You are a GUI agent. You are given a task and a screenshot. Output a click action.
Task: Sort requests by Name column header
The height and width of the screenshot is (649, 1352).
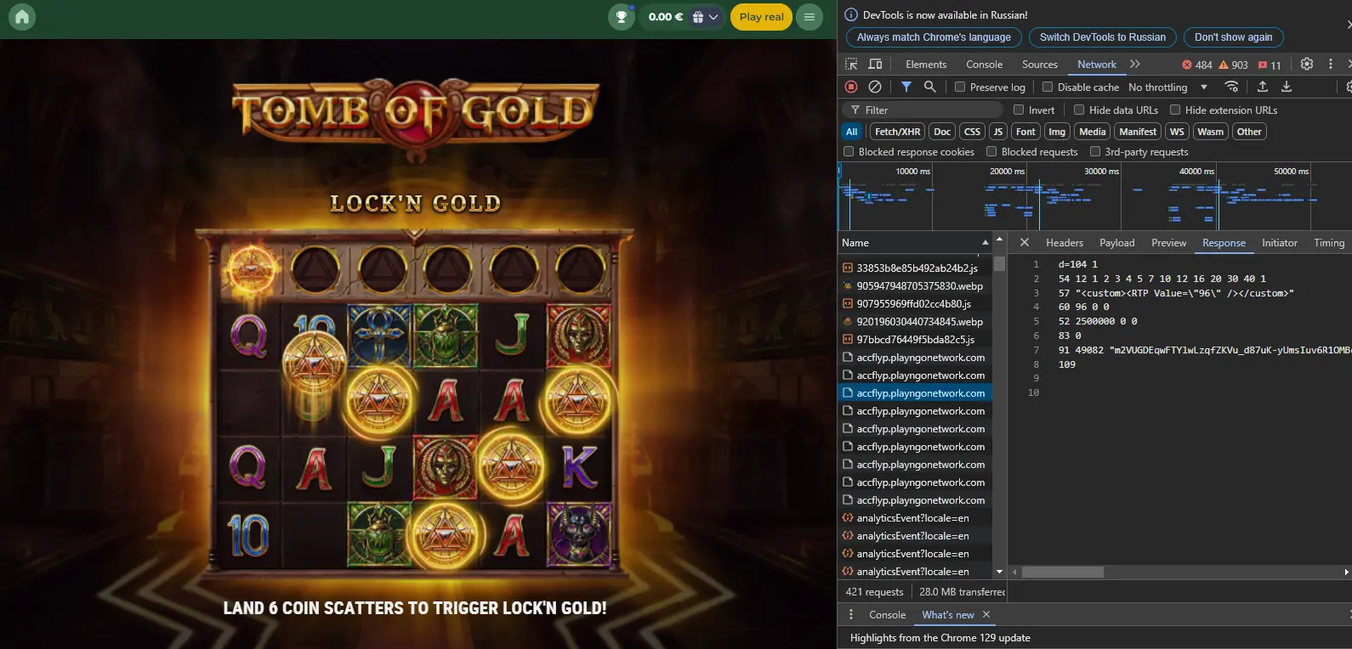(x=914, y=243)
